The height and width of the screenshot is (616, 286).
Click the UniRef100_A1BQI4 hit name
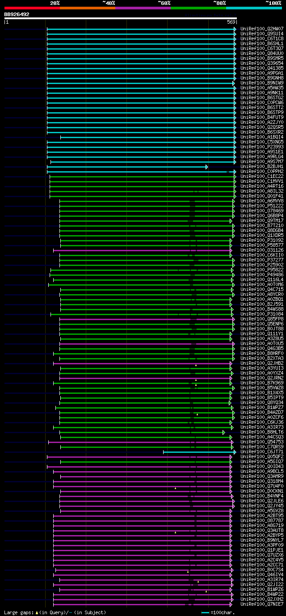(262, 137)
